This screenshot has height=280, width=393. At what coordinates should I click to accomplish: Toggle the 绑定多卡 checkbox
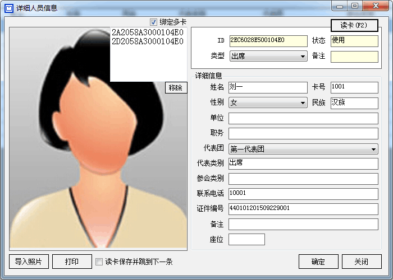[153, 22]
